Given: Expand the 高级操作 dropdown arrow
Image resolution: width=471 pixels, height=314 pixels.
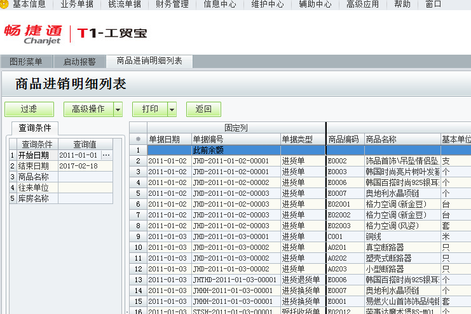Looking at the screenshot, I should (x=118, y=109).
